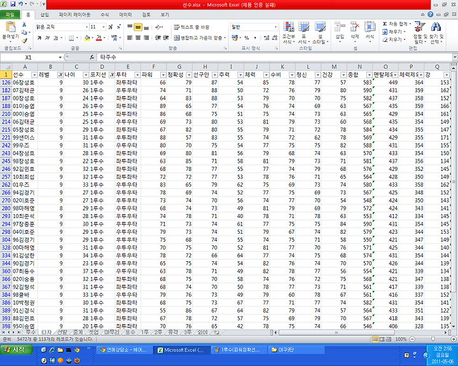The width and height of the screenshot is (458, 366).
Task: Open AutoSum (자동 합계) dropdown arrow
Action: pos(410,24)
